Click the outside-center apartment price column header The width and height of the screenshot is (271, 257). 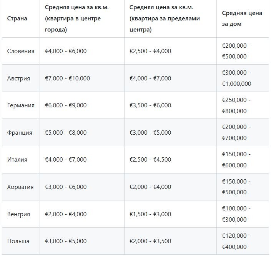165,18
